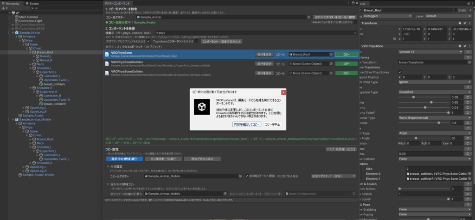This screenshot has width=475, height=220.
Task: Click the Max Angle slider track
Action: [424, 138]
